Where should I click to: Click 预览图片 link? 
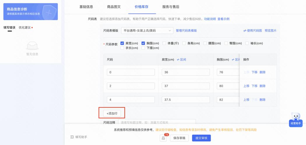[270, 31]
